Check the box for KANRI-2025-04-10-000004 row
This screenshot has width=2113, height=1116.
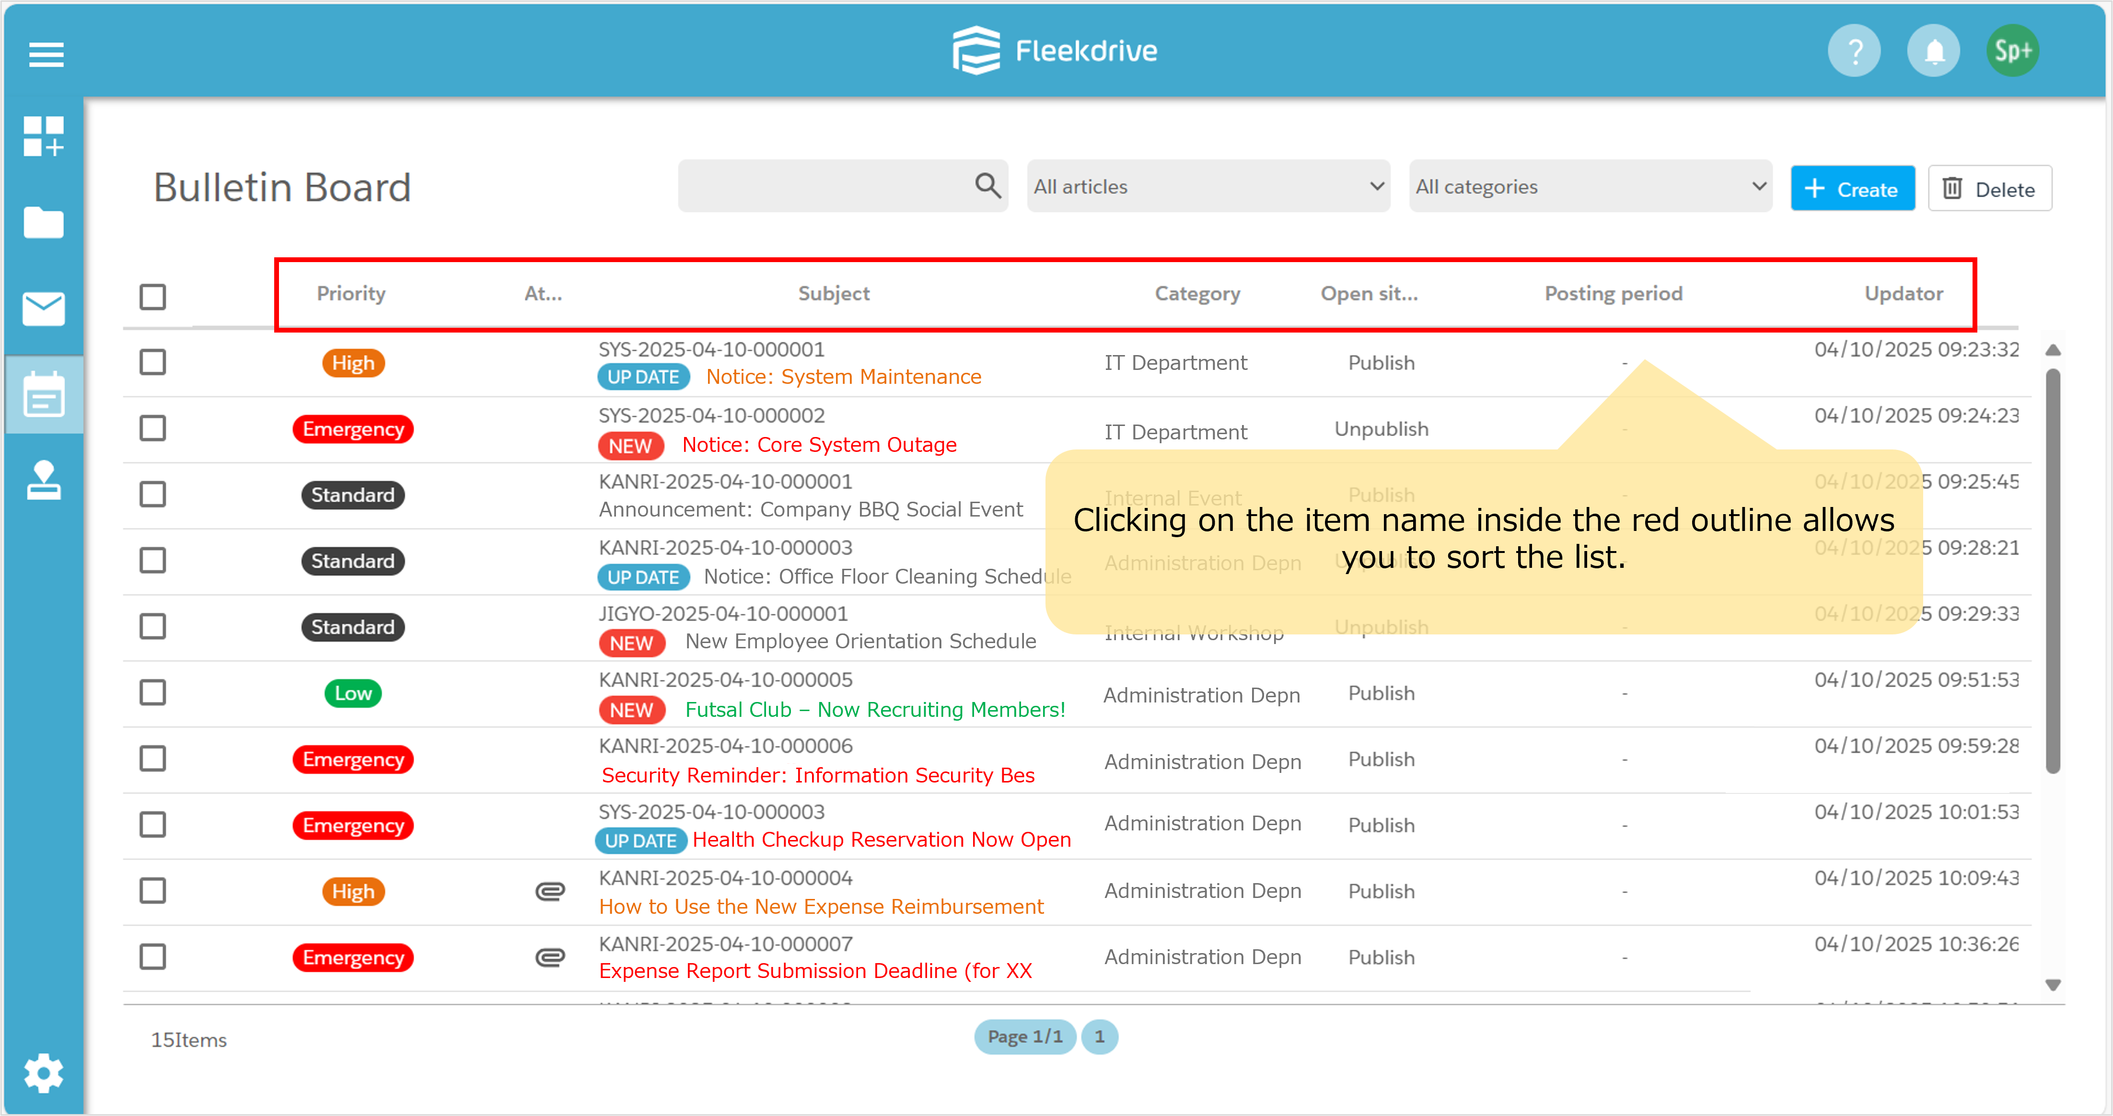152,890
